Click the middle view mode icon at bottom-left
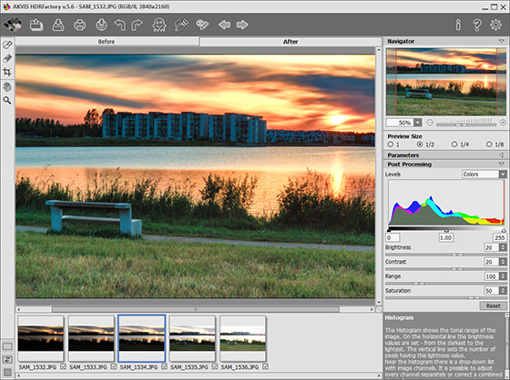This screenshot has height=380, width=510. (7, 359)
